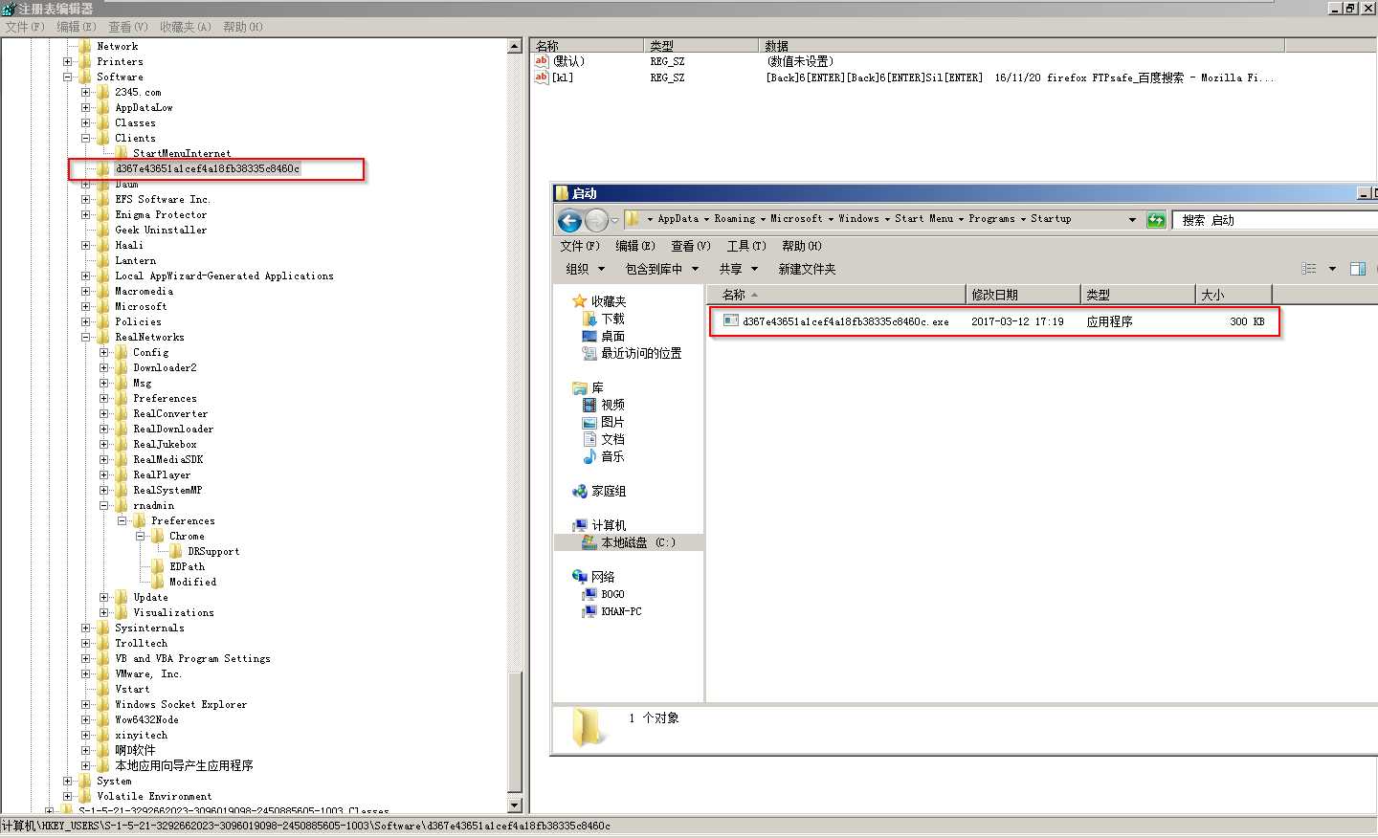The width and height of the screenshot is (1378, 838).
Task: Click the 新建文件夹 (New folder) button
Action: tap(807, 269)
